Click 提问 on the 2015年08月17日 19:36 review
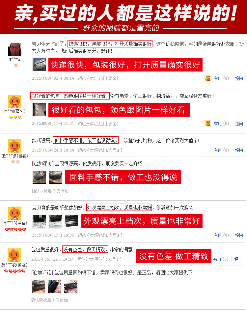The height and width of the screenshot is (313, 247). pos(239,235)
